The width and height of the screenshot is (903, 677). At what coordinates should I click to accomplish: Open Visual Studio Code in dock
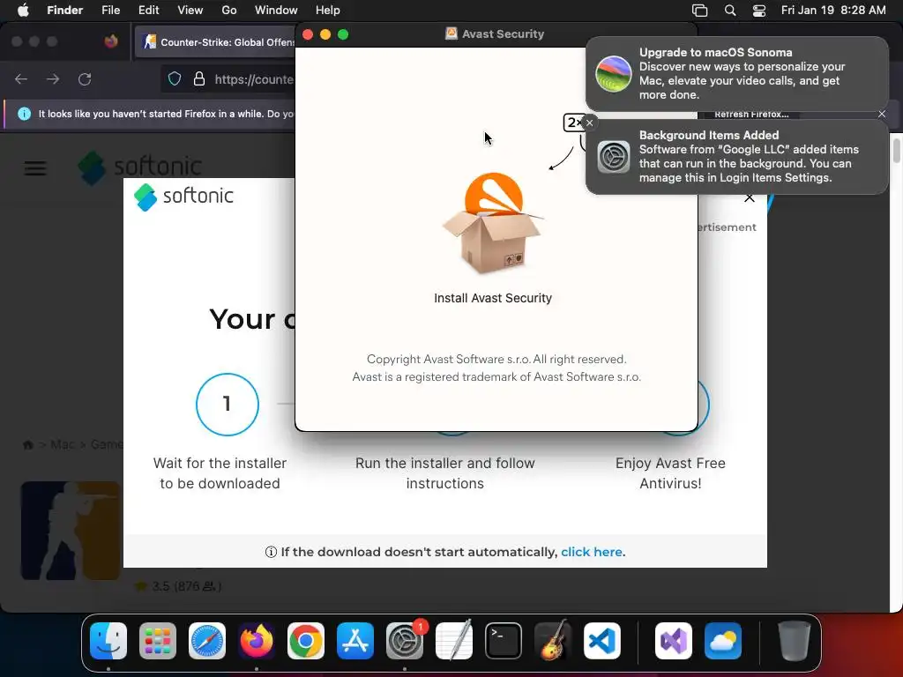pos(601,641)
